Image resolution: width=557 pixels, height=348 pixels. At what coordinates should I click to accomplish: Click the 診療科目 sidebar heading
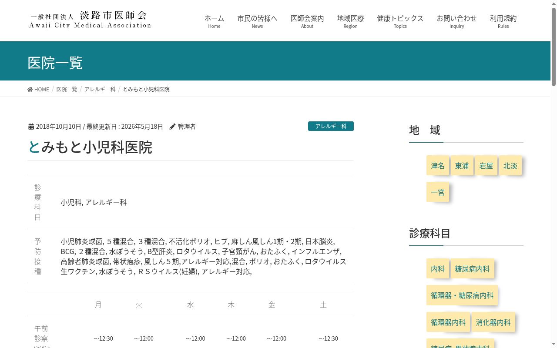pos(429,233)
